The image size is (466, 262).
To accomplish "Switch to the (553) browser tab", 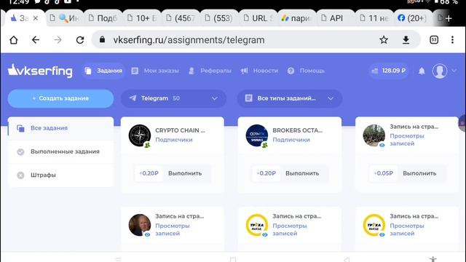I will click(x=218, y=18).
